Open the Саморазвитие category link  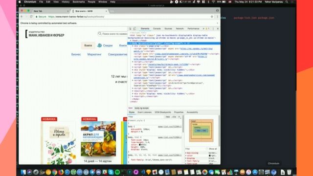[117, 54]
